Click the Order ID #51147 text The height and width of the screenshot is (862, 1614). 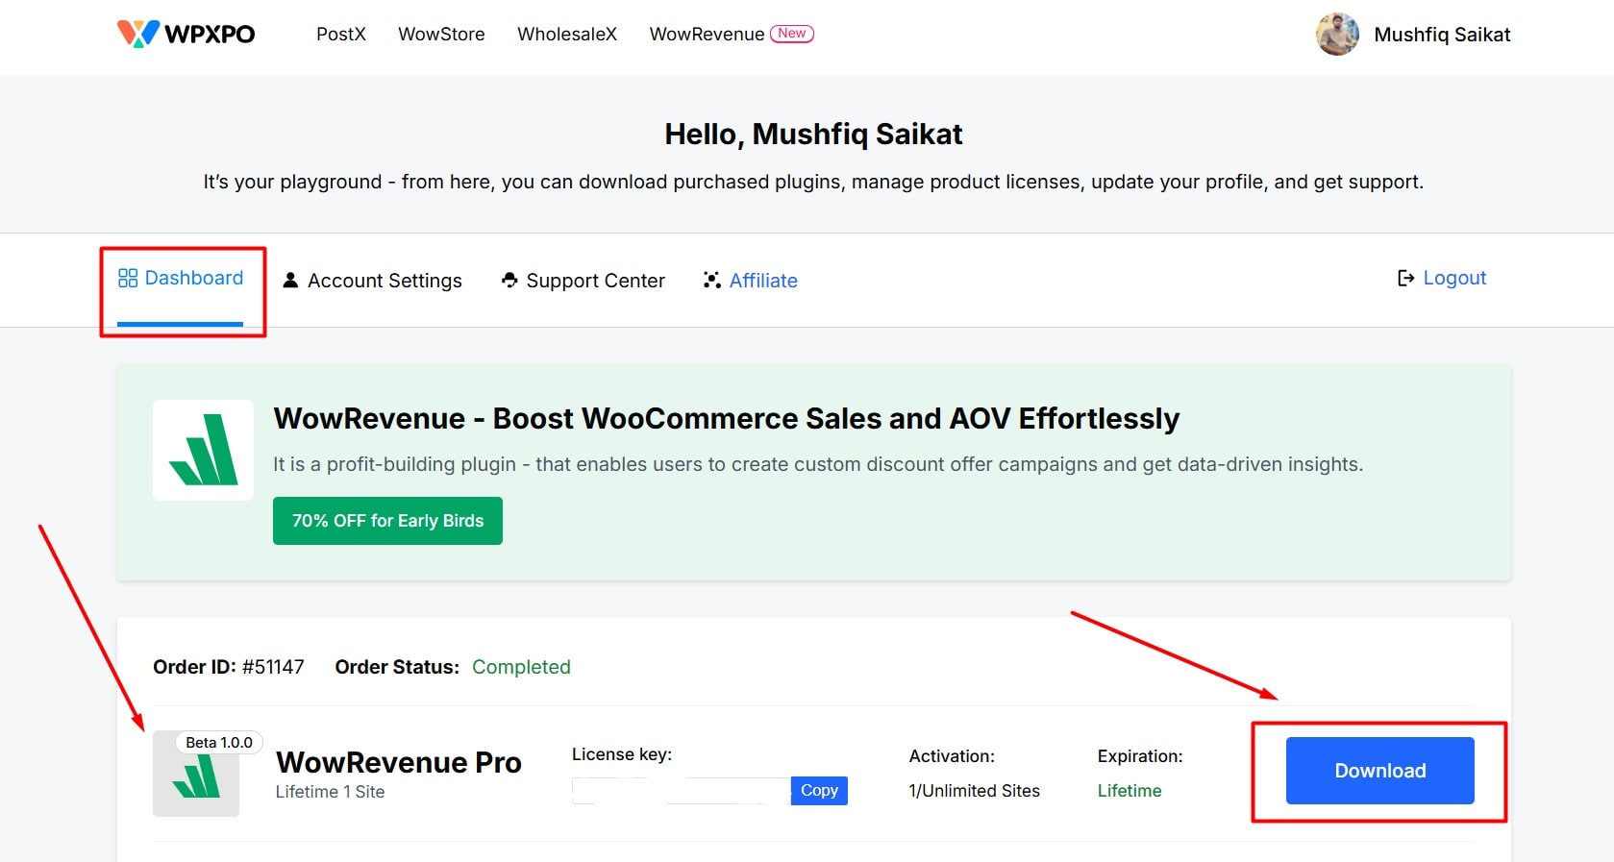coord(229,667)
